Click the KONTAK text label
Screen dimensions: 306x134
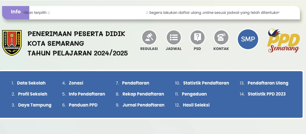221,49
